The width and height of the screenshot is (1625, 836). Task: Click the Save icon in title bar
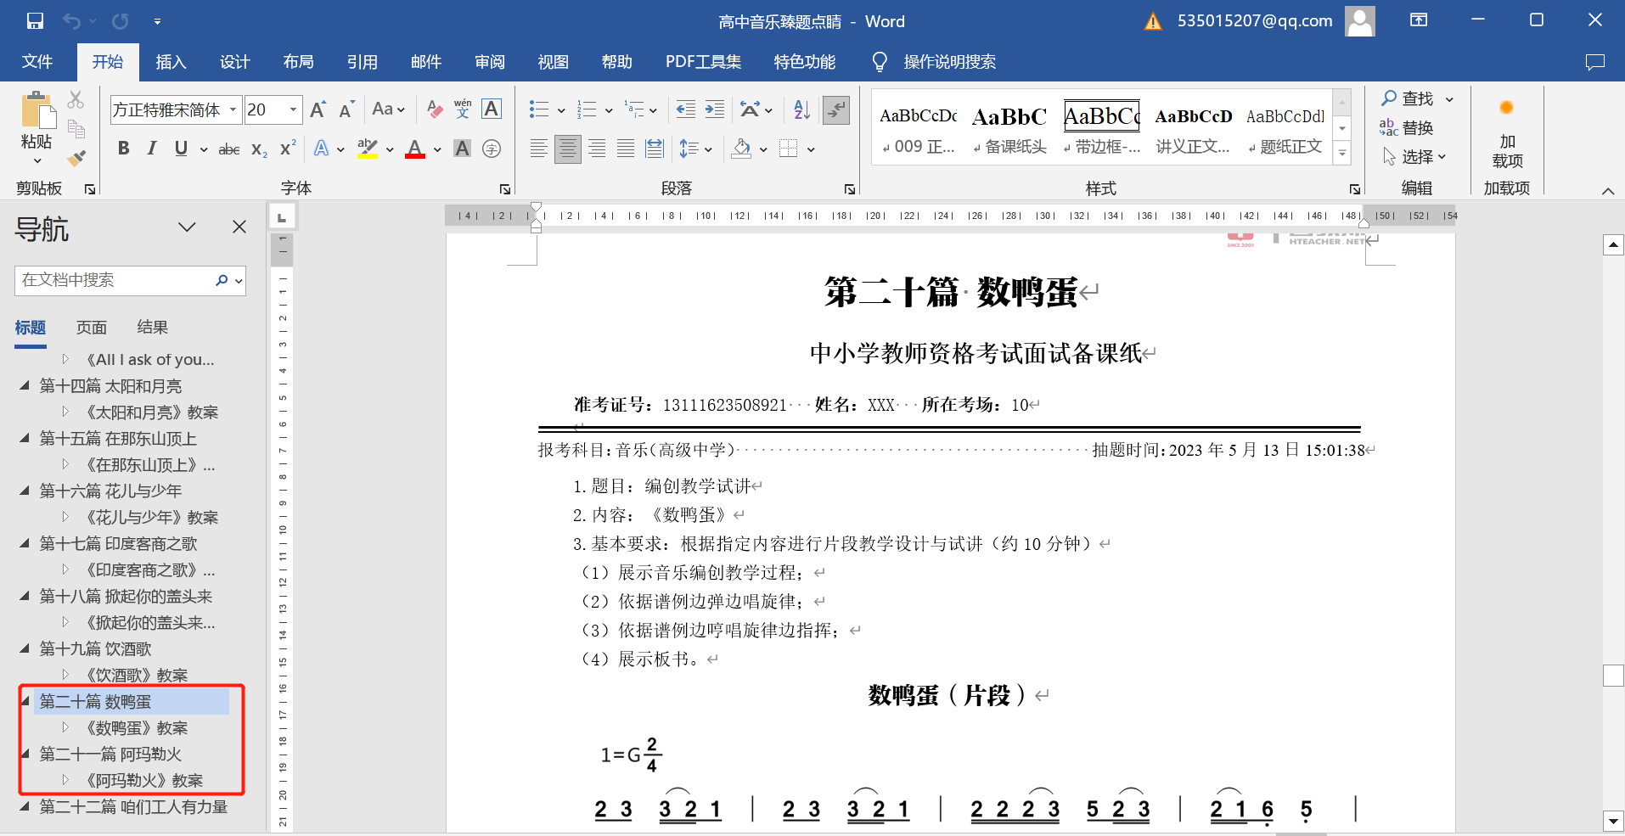[35, 21]
